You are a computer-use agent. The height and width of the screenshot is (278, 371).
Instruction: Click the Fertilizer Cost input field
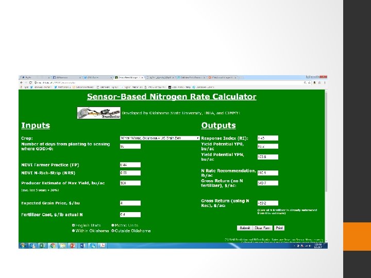tap(130, 215)
